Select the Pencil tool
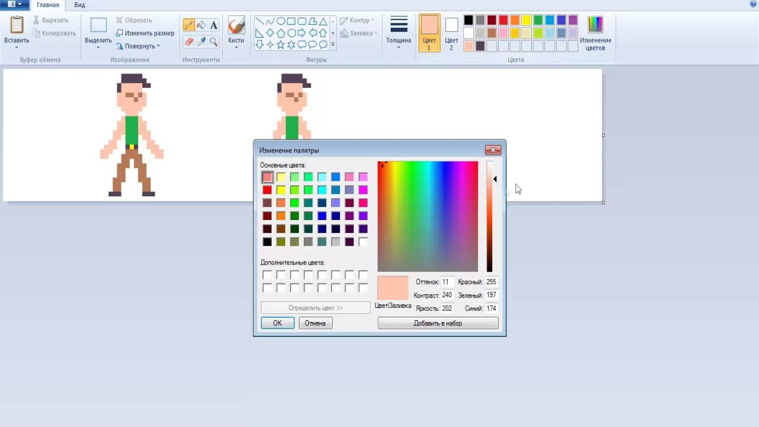Viewport: 759px width, 427px height. coord(189,25)
